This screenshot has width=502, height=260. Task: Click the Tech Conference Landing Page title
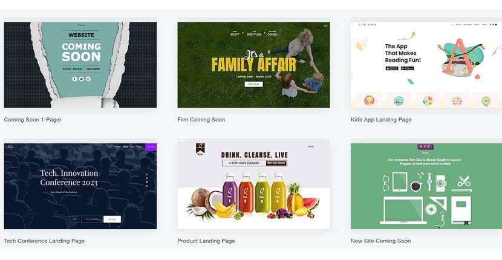click(x=44, y=241)
